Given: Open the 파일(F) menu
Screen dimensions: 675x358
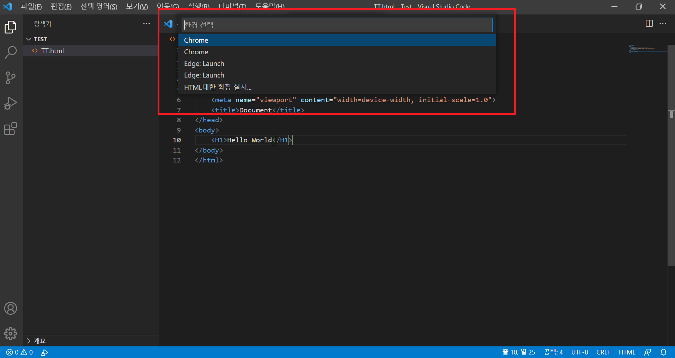Looking at the screenshot, I should tap(31, 6).
